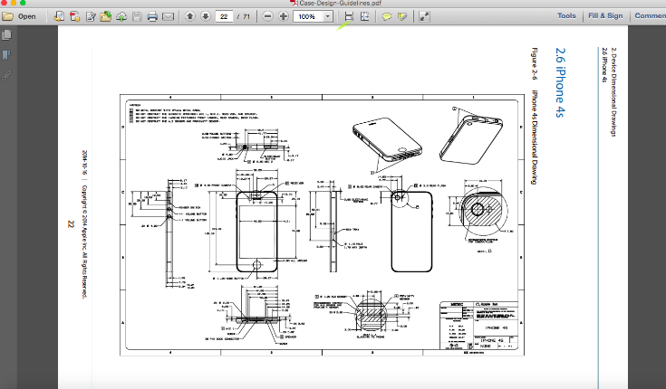This screenshot has height=389, width=666.
Task: Open the zoom level dropdown arrow
Action: coord(328,16)
